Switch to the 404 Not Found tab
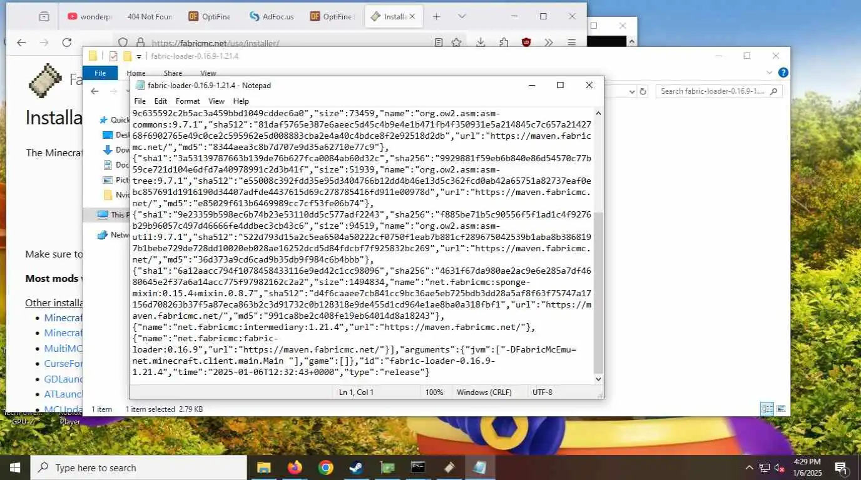Viewport: 861px width, 480px height. [x=149, y=17]
